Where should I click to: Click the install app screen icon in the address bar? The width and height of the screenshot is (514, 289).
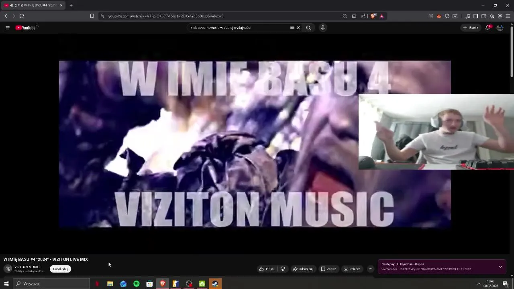tap(354, 16)
